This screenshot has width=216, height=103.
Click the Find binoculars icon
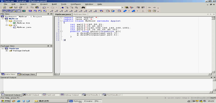[x=83, y=7]
